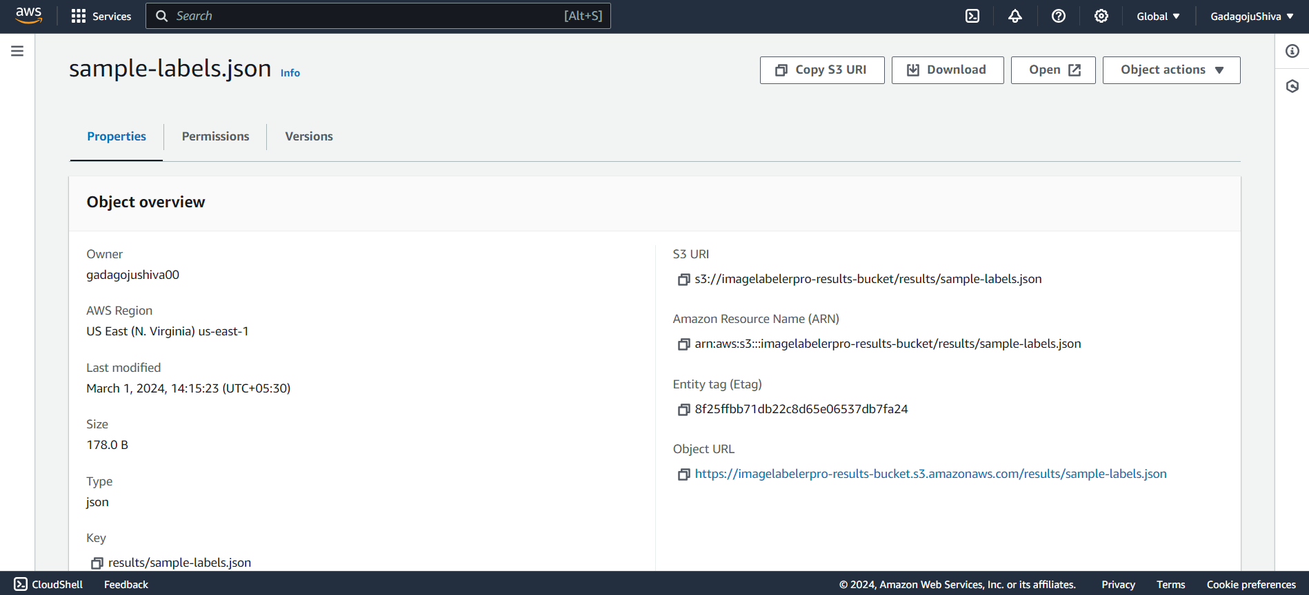This screenshot has height=595, width=1309.
Task: Switch to the Permissions tab
Action: (x=216, y=136)
